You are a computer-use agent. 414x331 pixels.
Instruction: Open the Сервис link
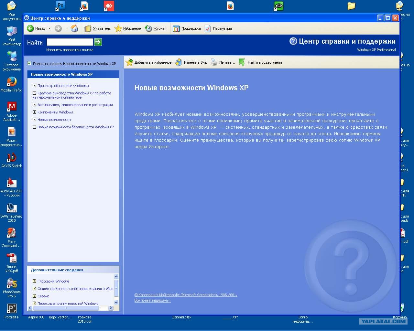tap(43, 296)
